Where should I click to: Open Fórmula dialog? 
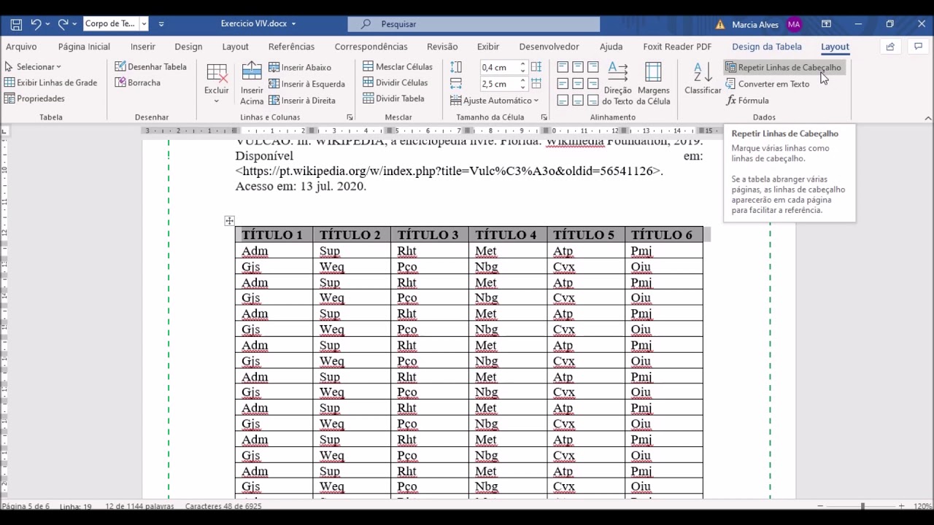pos(747,101)
